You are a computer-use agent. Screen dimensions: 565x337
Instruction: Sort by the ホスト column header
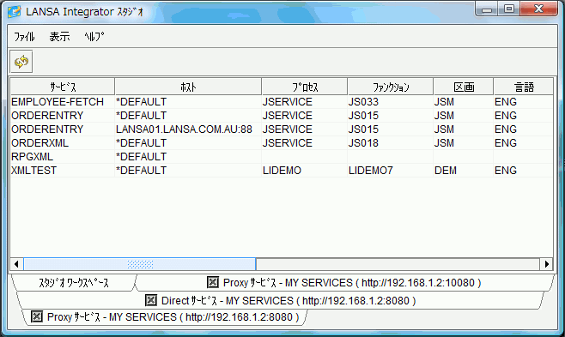(x=188, y=87)
